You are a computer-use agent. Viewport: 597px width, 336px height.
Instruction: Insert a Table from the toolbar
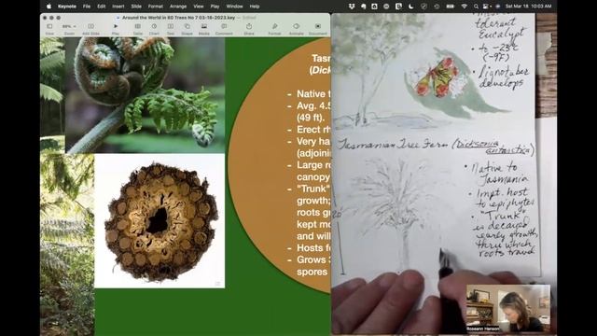[138, 28]
